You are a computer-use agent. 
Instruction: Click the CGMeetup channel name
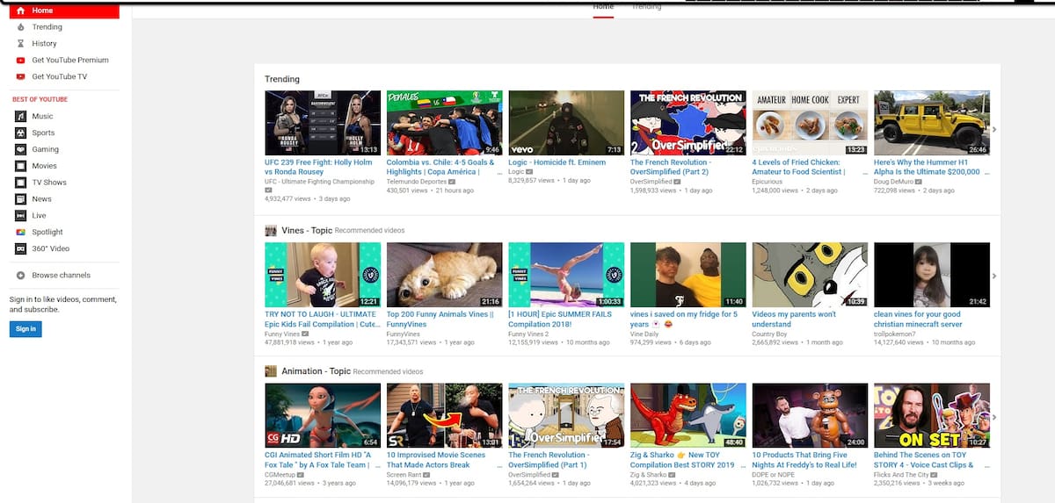(281, 474)
